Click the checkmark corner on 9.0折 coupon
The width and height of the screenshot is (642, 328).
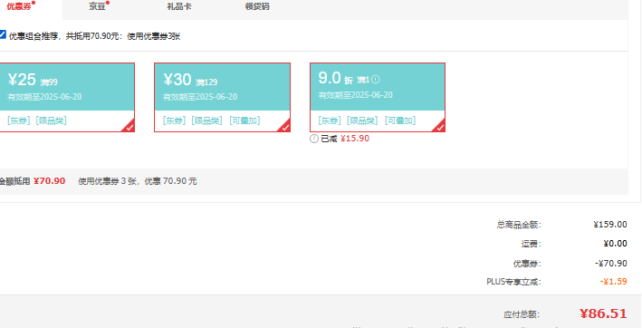tap(440, 127)
